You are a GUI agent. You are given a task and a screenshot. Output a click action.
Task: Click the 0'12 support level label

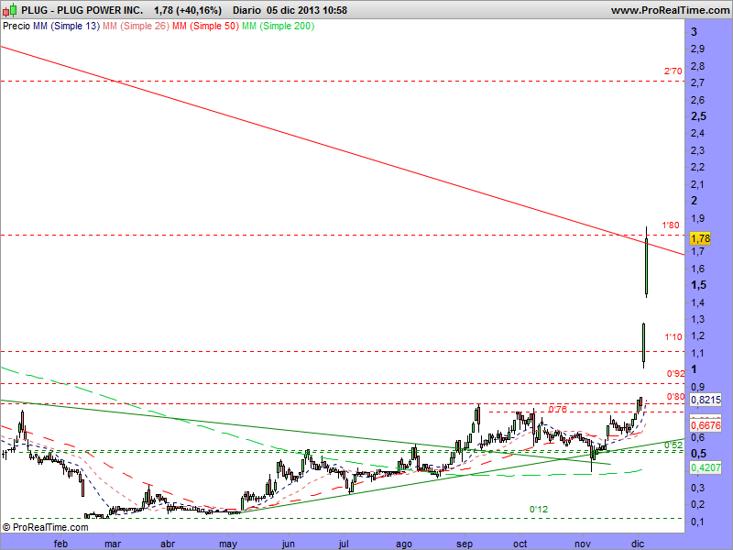click(x=539, y=510)
